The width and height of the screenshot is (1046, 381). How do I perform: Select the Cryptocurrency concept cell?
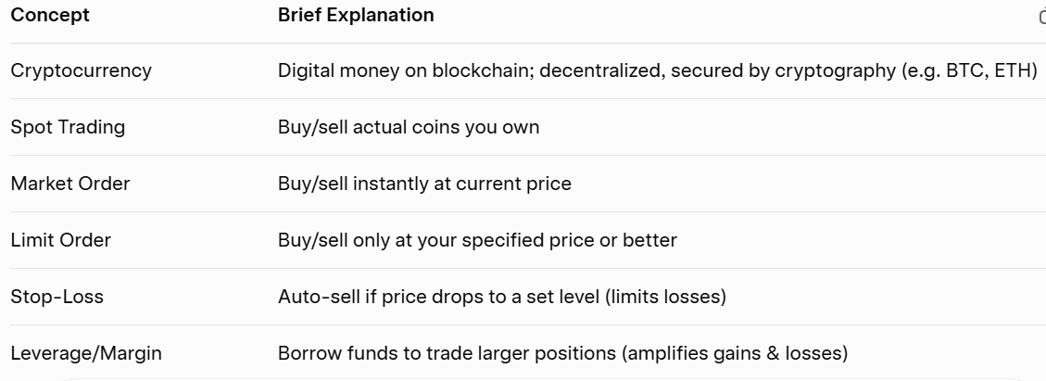(x=81, y=70)
